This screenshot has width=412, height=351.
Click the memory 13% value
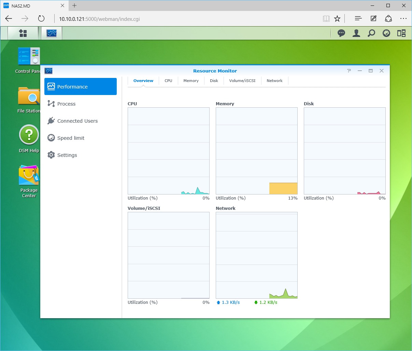tap(293, 198)
